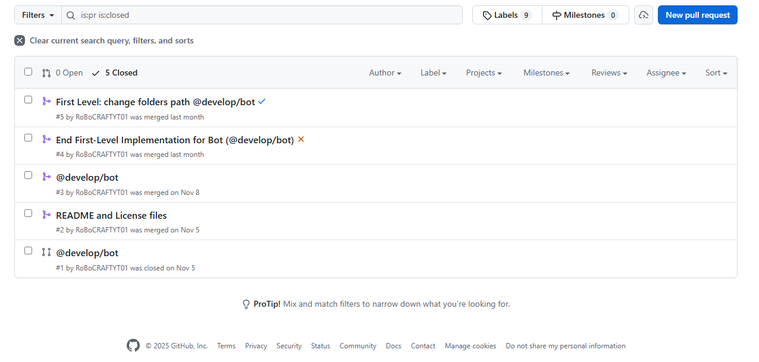Viewport: 759px width, 362px height.
Task: Click the search magnifier icon in the search bar
Action: pyautogui.click(x=70, y=15)
